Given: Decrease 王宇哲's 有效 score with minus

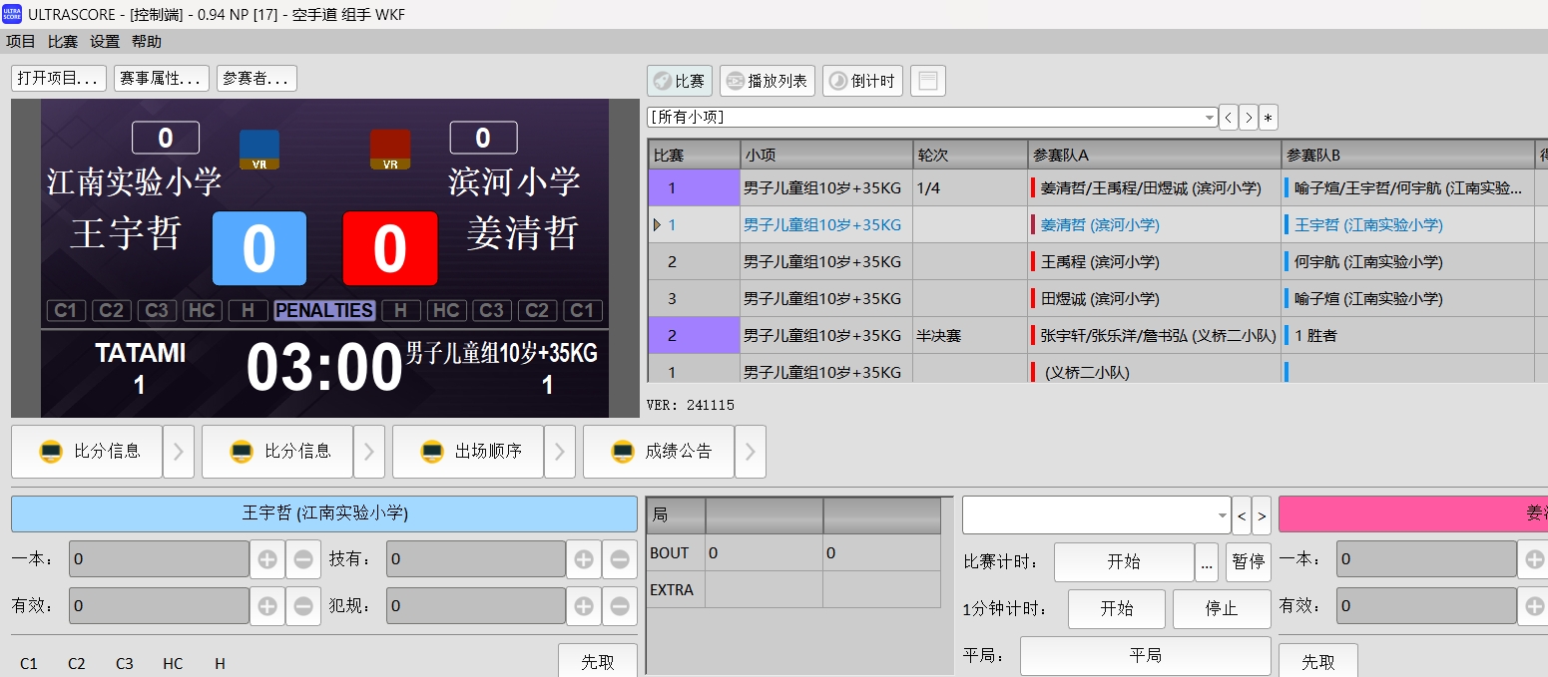Looking at the screenshot, I should tap(303, 605).
